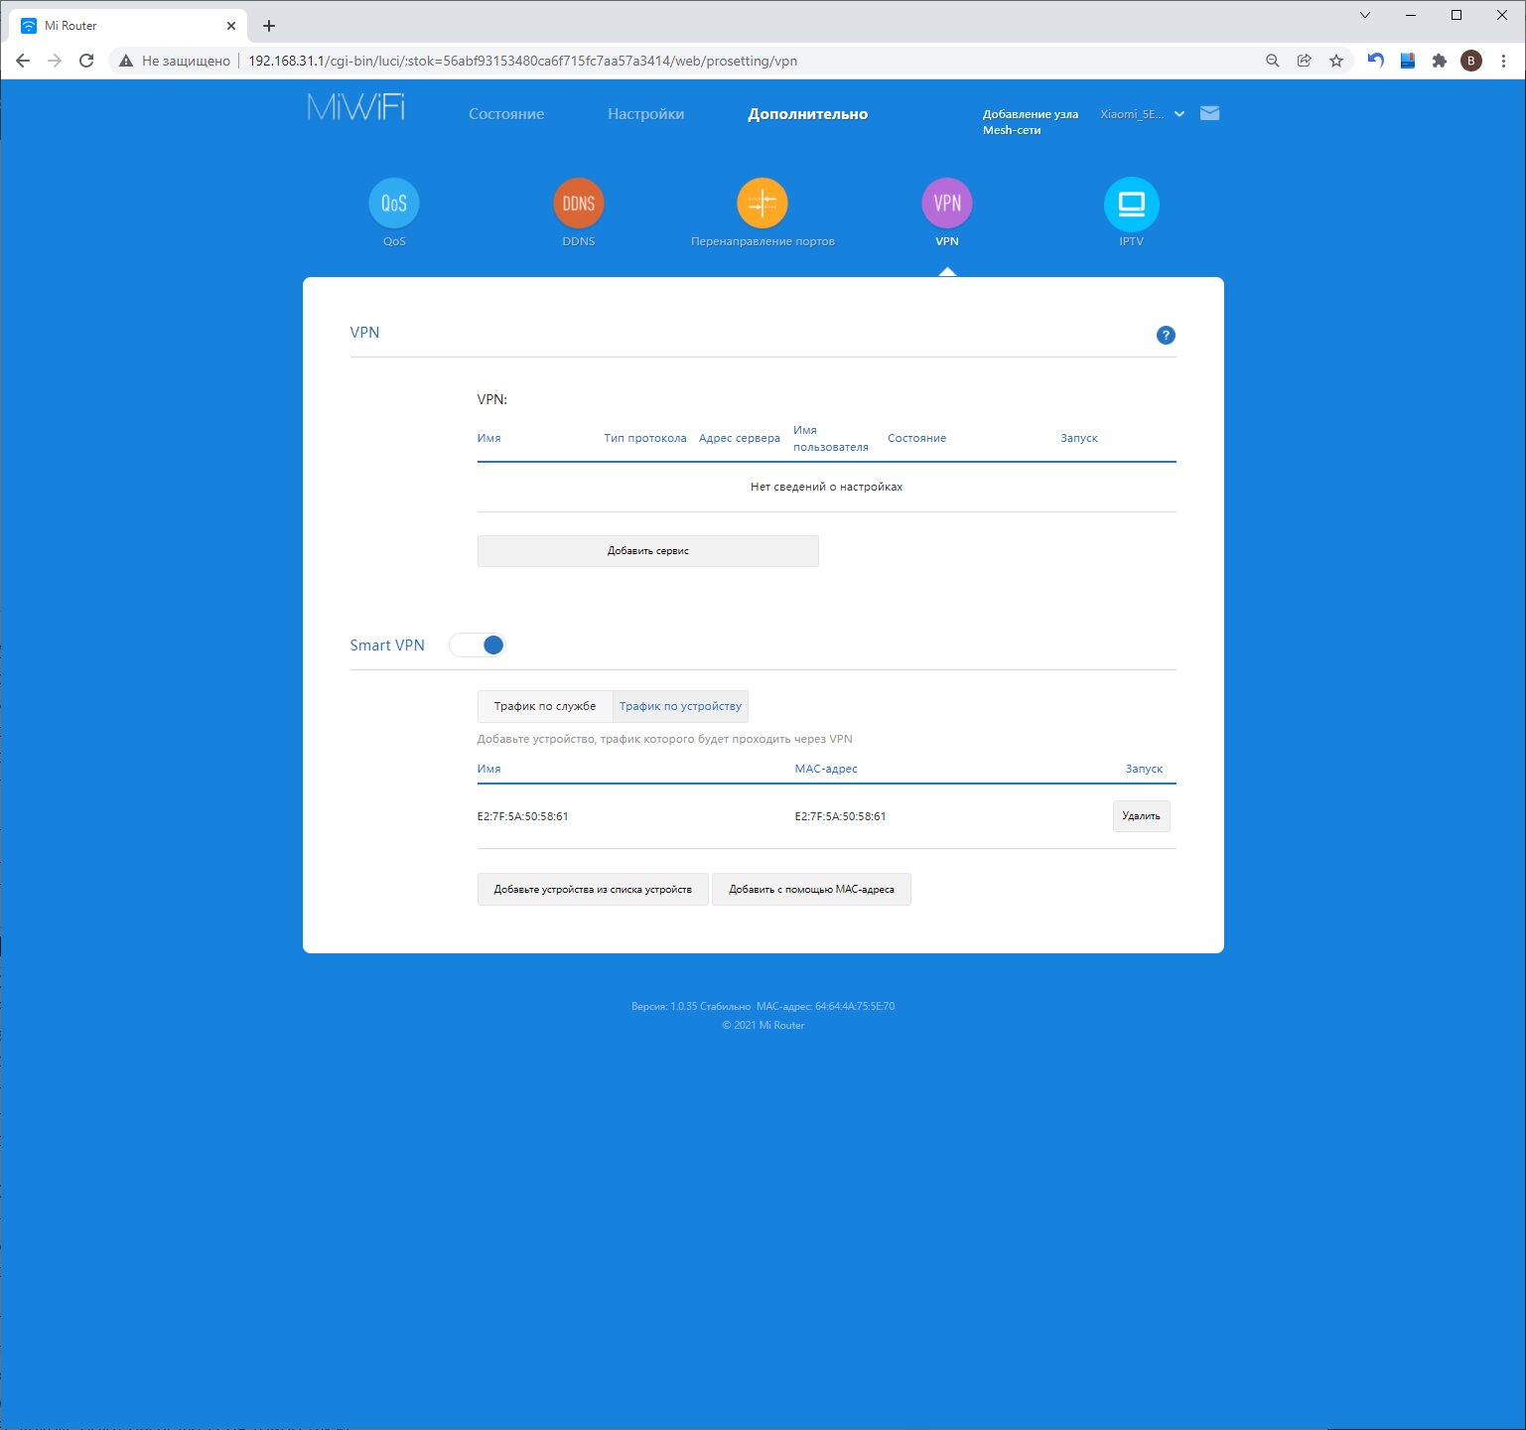Open the IPTV settings icon
1526x1430 pixels.
tap(1131, 204)
